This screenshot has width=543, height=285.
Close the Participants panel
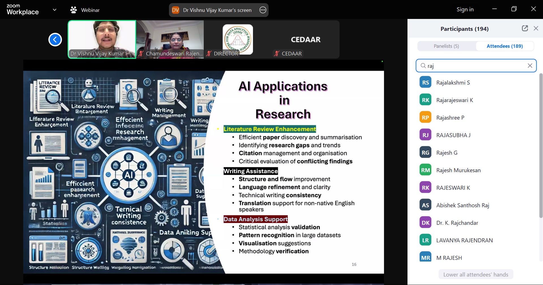536,28
